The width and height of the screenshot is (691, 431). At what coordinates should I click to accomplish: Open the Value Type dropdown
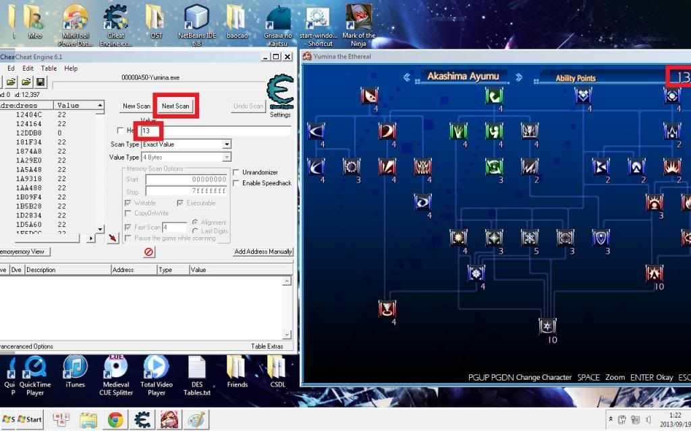pyautogui.click(x=227, y=157)
